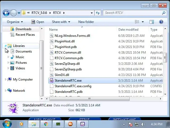The width and height of the screenshot is (170, 128).
Task: Expand the Music library node
Action: coord(8,57)
